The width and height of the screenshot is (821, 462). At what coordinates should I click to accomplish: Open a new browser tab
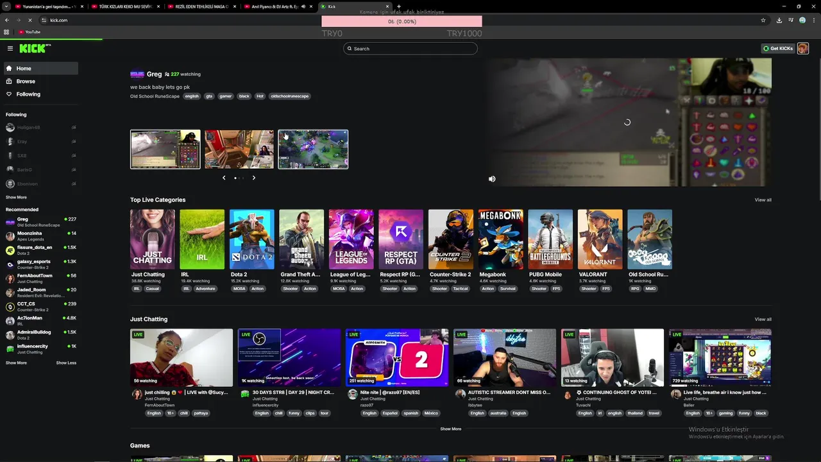398,6
